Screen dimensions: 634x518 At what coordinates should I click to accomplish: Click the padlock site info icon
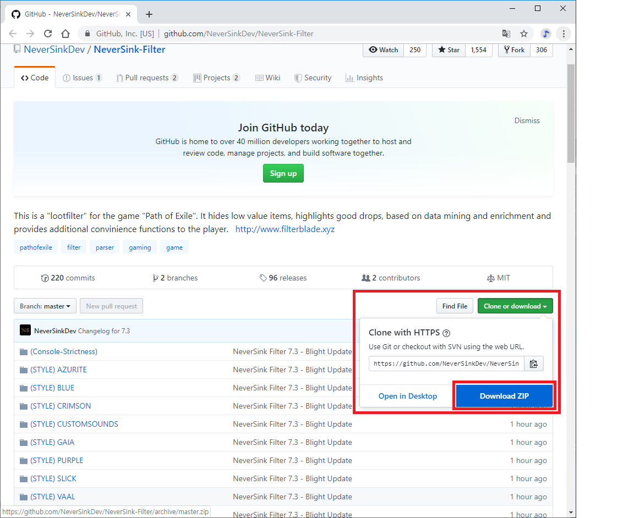coord(88,34)
